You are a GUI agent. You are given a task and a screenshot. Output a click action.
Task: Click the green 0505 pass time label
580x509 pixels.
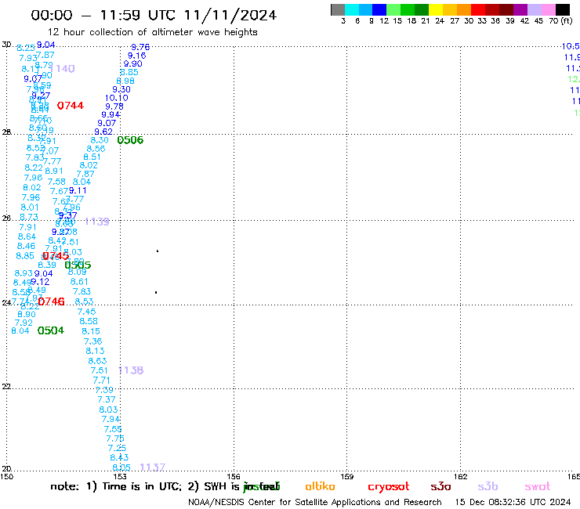click(78, 265)
